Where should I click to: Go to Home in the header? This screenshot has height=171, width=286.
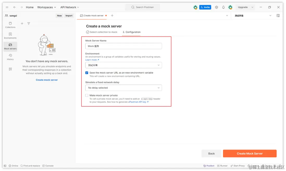(30, 7)
